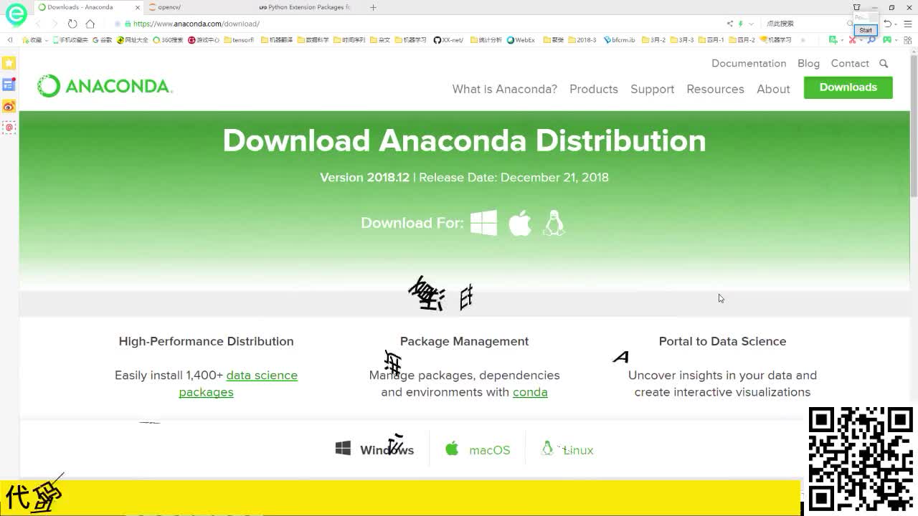This screenshot has height=516, width=918.
Task: Open a new browser tab
Action: 373,7
